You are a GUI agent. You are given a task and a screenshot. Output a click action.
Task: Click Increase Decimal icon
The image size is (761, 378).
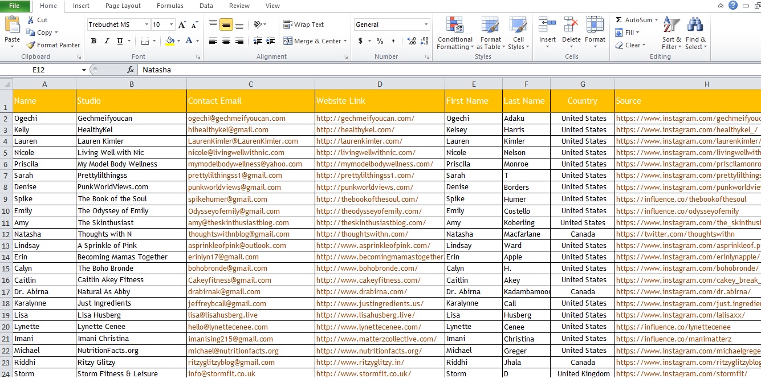click(x=412, y=41)
